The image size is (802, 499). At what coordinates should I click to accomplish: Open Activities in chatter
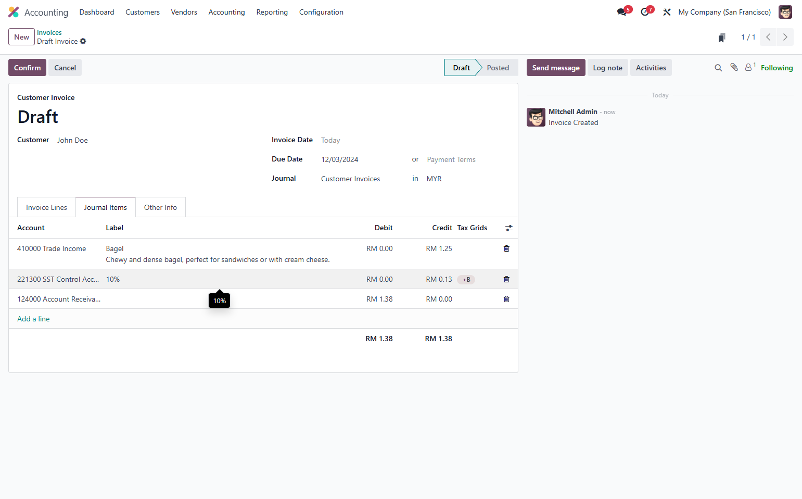[x=651, y=68]
